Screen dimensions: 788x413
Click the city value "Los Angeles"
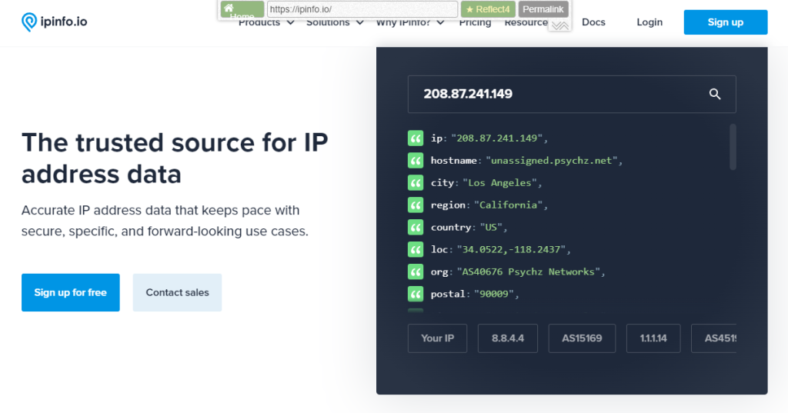[499, 183]
